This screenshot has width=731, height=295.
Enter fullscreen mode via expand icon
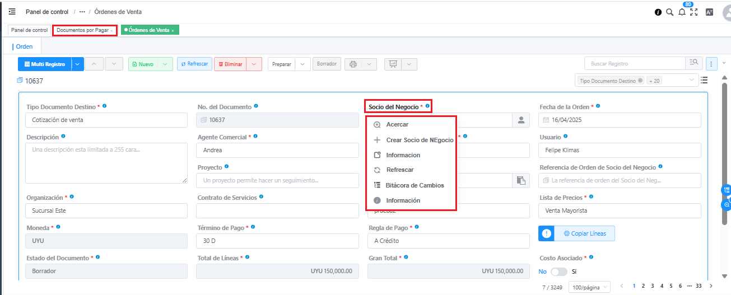tap(694, 12)
